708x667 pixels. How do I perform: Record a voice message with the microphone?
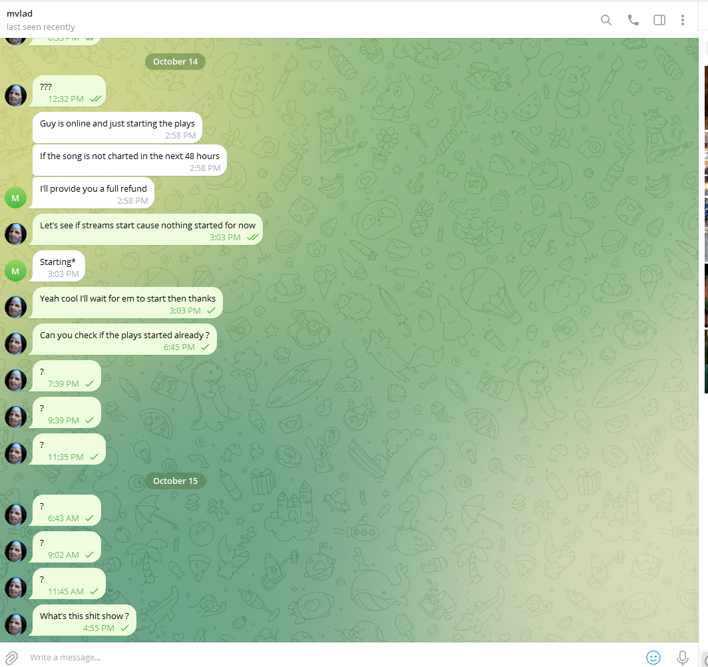click(682, 658)
